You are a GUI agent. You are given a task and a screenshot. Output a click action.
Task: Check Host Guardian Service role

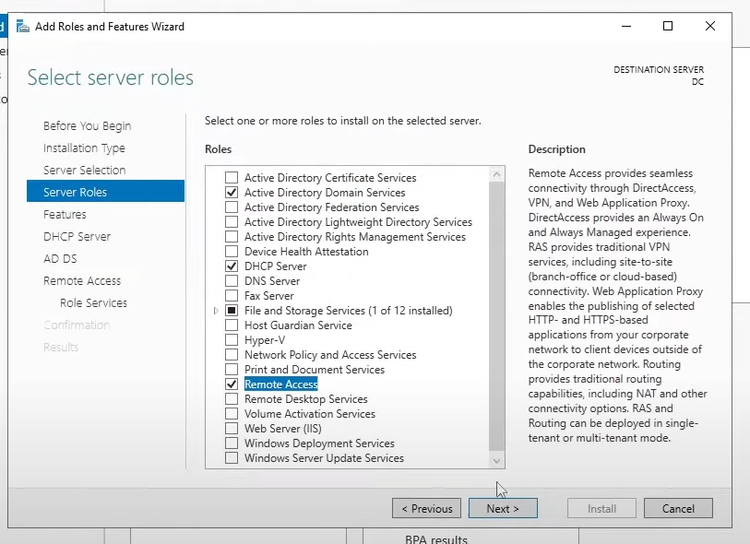point(232,325)
